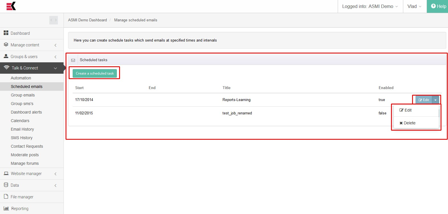This screenshot has width=448, height=214.
Task: Click Manage scheduled emails breadcrumb
Action: point(136,20)
